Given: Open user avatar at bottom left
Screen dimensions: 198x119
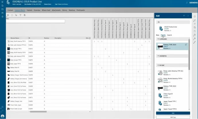Looking at the screenshot, I should [3, 116].
